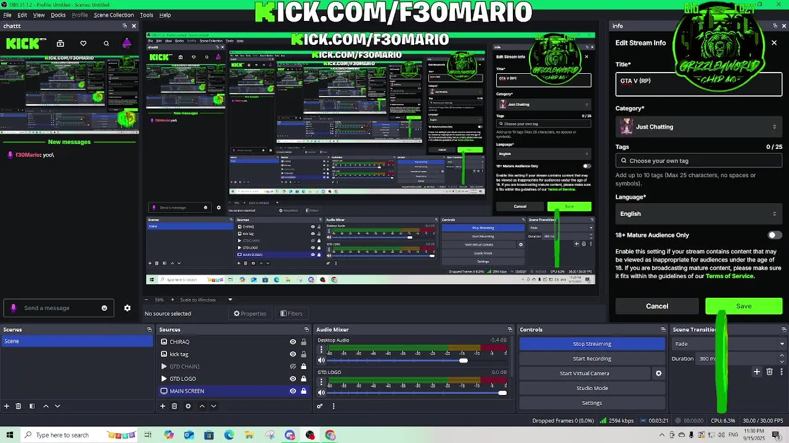The image size is (789, 443).
Task: Add a new scene with the plus icon
Action: tap(7, 406)
